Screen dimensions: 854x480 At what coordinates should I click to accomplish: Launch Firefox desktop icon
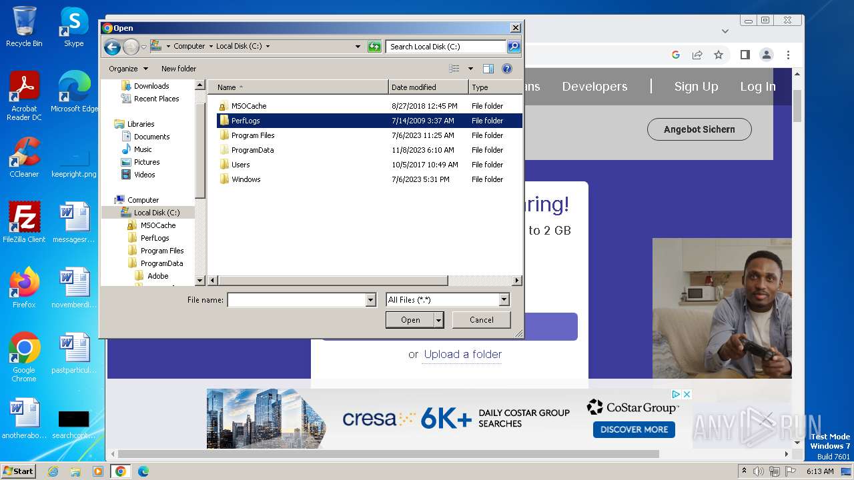pyautogui.click(x=24, y=288)
